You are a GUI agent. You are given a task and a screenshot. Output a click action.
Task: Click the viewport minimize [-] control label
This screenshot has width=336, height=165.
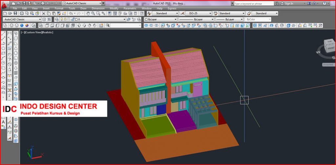tap(23, 33)
